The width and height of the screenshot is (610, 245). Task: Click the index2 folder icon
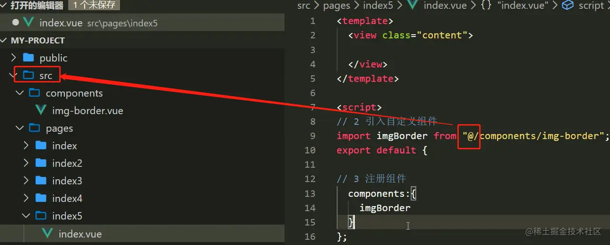coord(41,163)
